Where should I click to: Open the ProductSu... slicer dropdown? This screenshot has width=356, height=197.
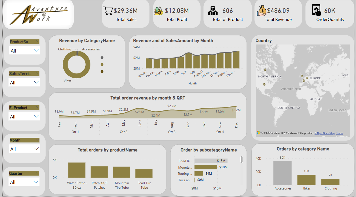tap(36, 51)
